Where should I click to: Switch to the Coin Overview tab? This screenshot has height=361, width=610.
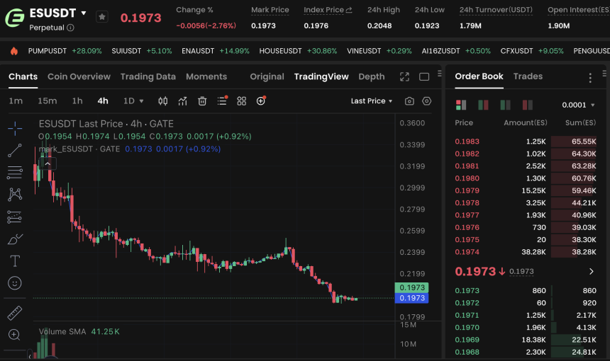[79, 76]
